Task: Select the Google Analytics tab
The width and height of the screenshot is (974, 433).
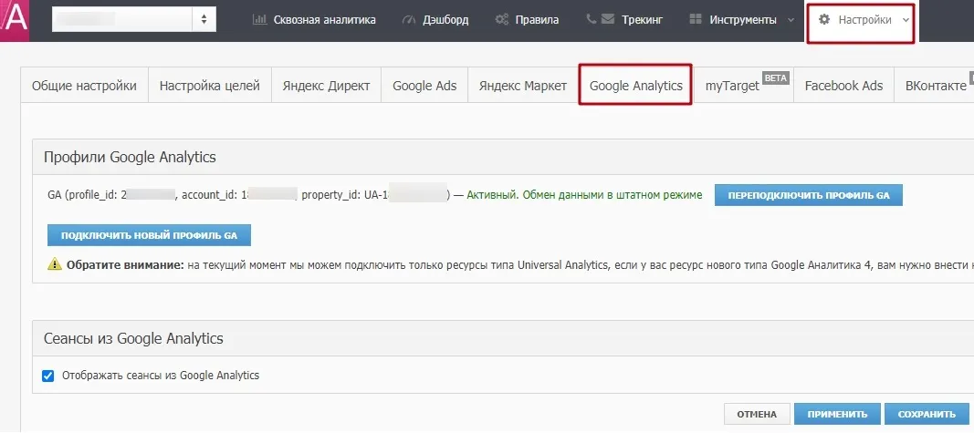Action: pyautogui.click(x=635, y=86)
